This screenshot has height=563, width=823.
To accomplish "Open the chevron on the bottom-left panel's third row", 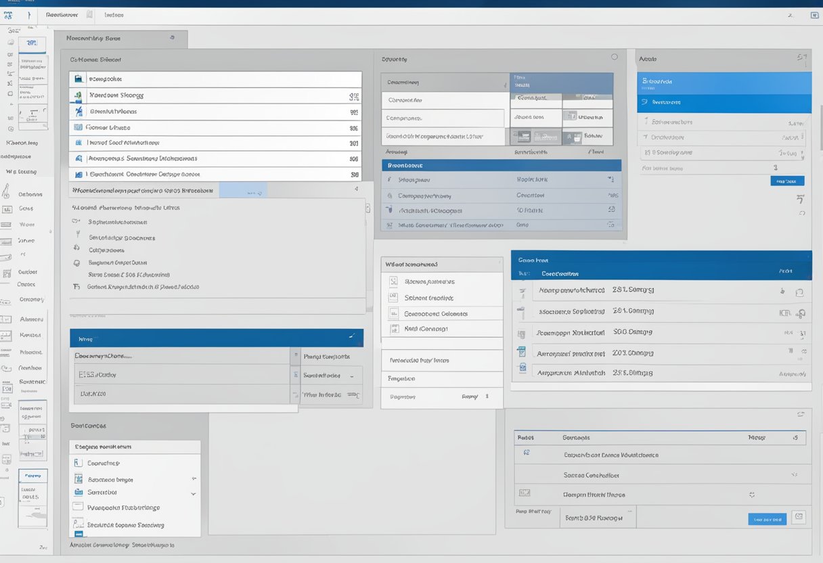I will (x=194, y=492).
